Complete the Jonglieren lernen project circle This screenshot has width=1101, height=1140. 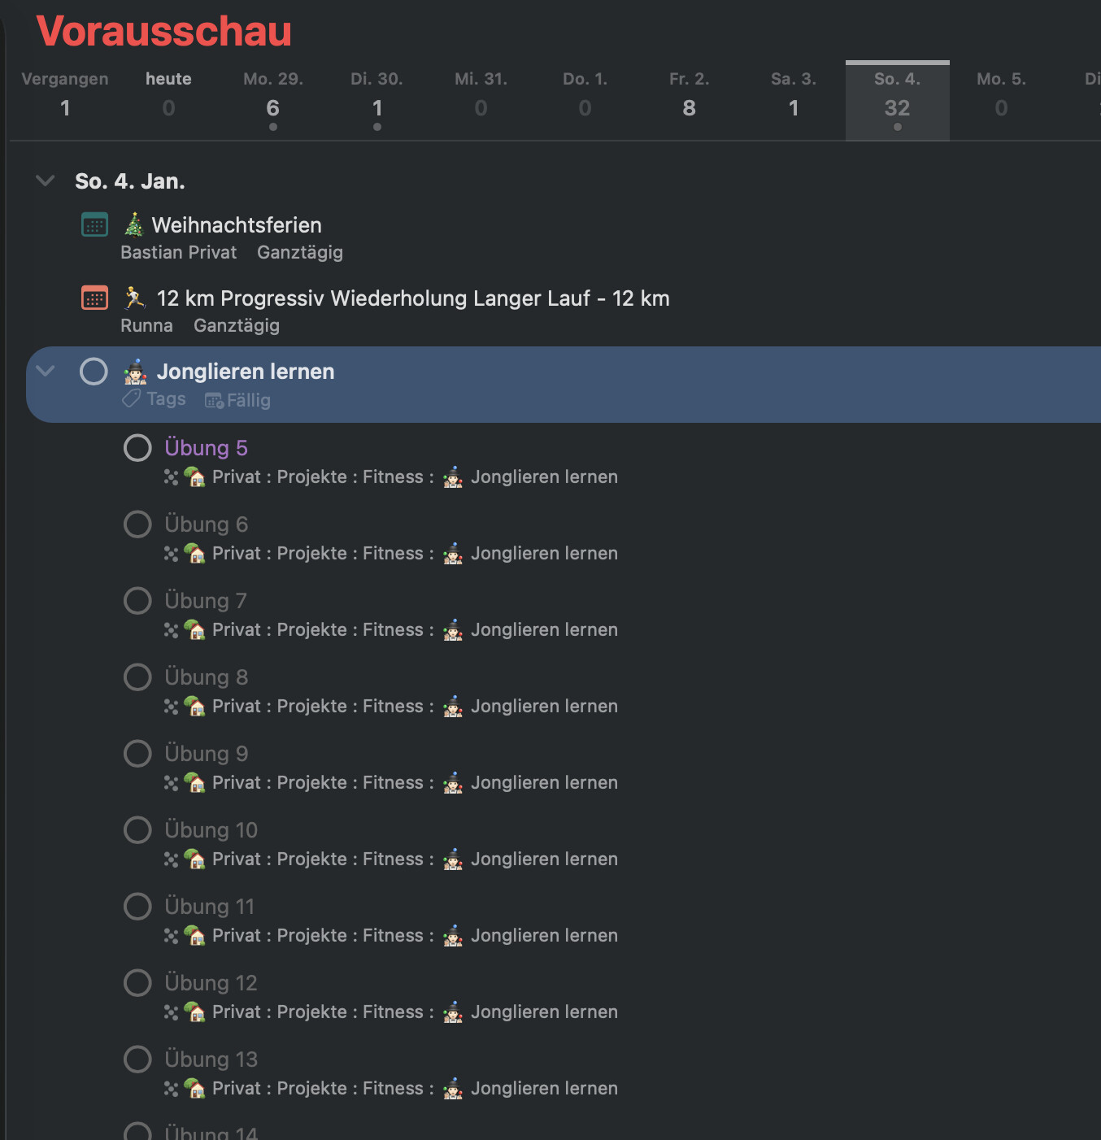click(x=94, y=372)
